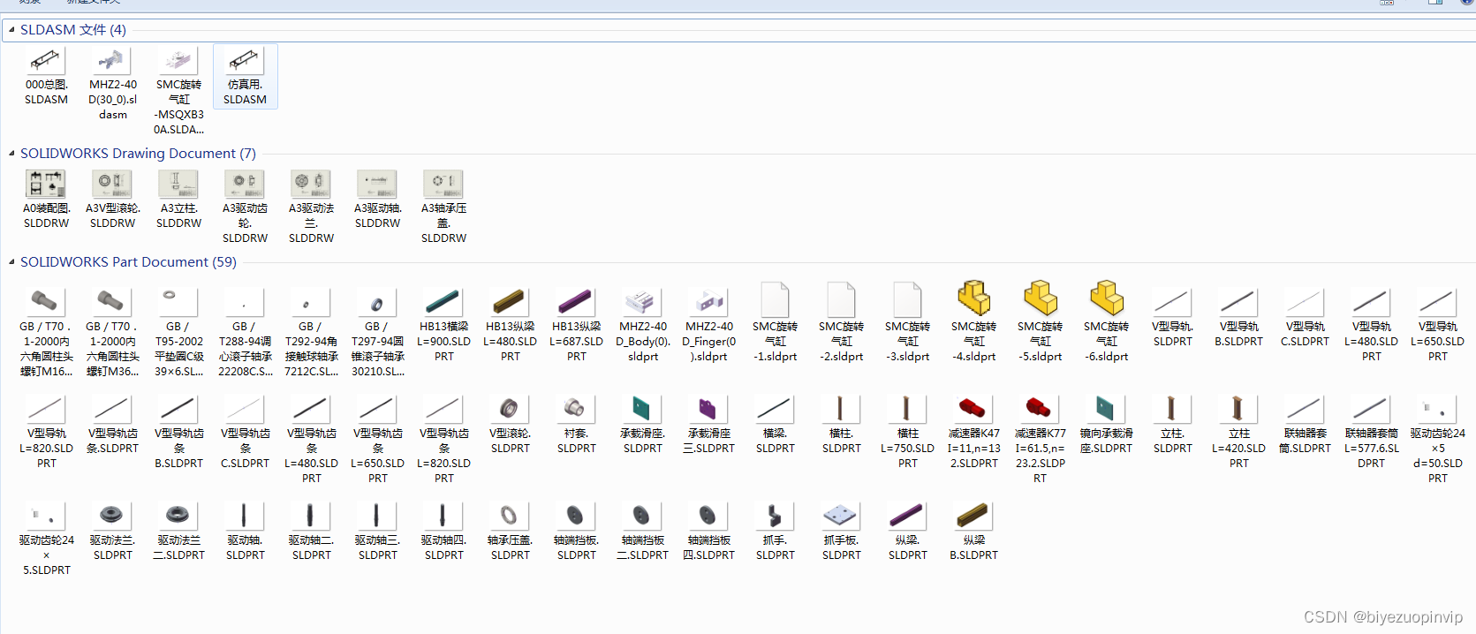Select GB/T95-2002 平垫圈C级 part icon

coord(178,301)
